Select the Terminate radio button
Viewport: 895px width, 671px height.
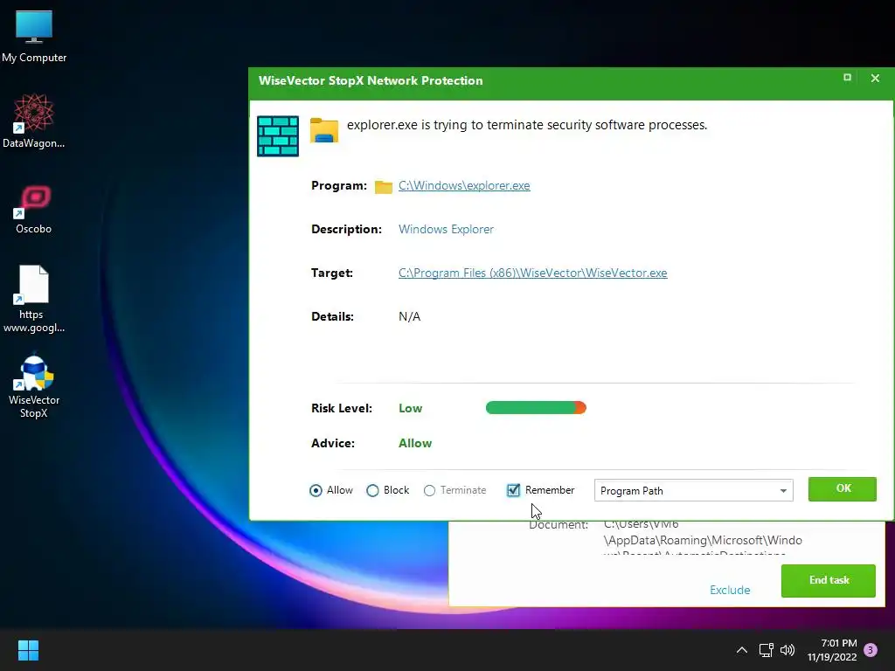(x=429, y=491)
